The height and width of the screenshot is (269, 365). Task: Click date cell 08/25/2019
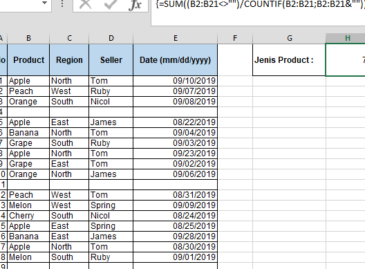pos(176,226)
